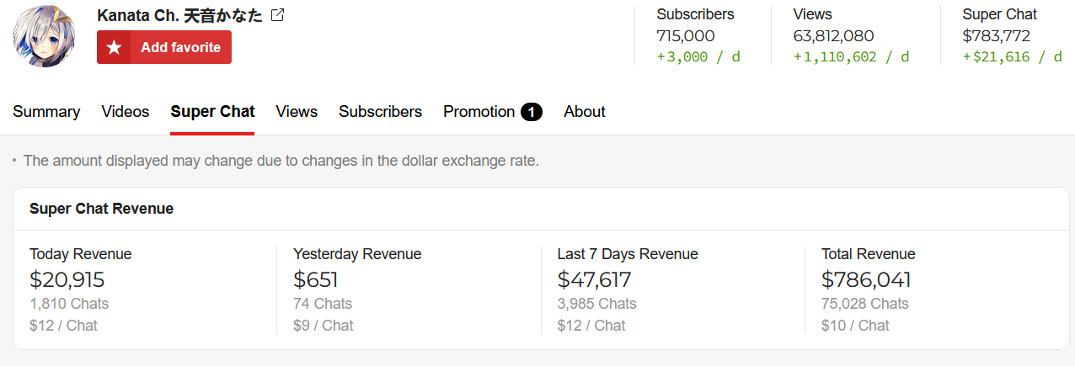Click the 74 Chats figure

[323, 304]
